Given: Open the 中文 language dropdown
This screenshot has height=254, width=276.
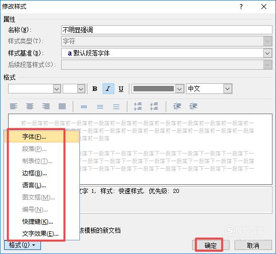Looking at the screenshot, I should point(227,89).
